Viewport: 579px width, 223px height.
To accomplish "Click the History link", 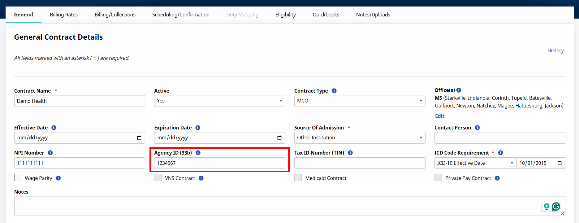I will (555, 50).
